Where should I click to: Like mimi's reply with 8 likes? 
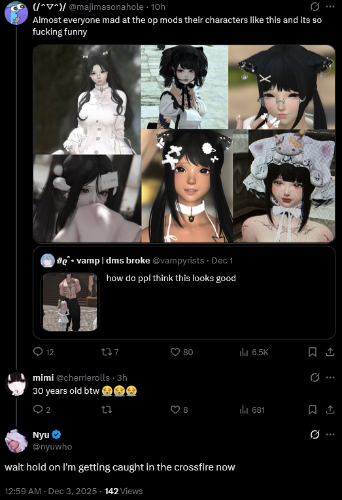(x=175, y=410)
